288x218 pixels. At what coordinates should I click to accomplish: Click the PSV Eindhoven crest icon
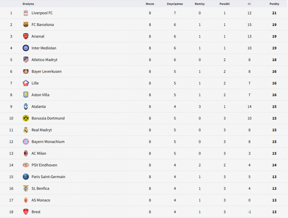(x=26, y=165)
